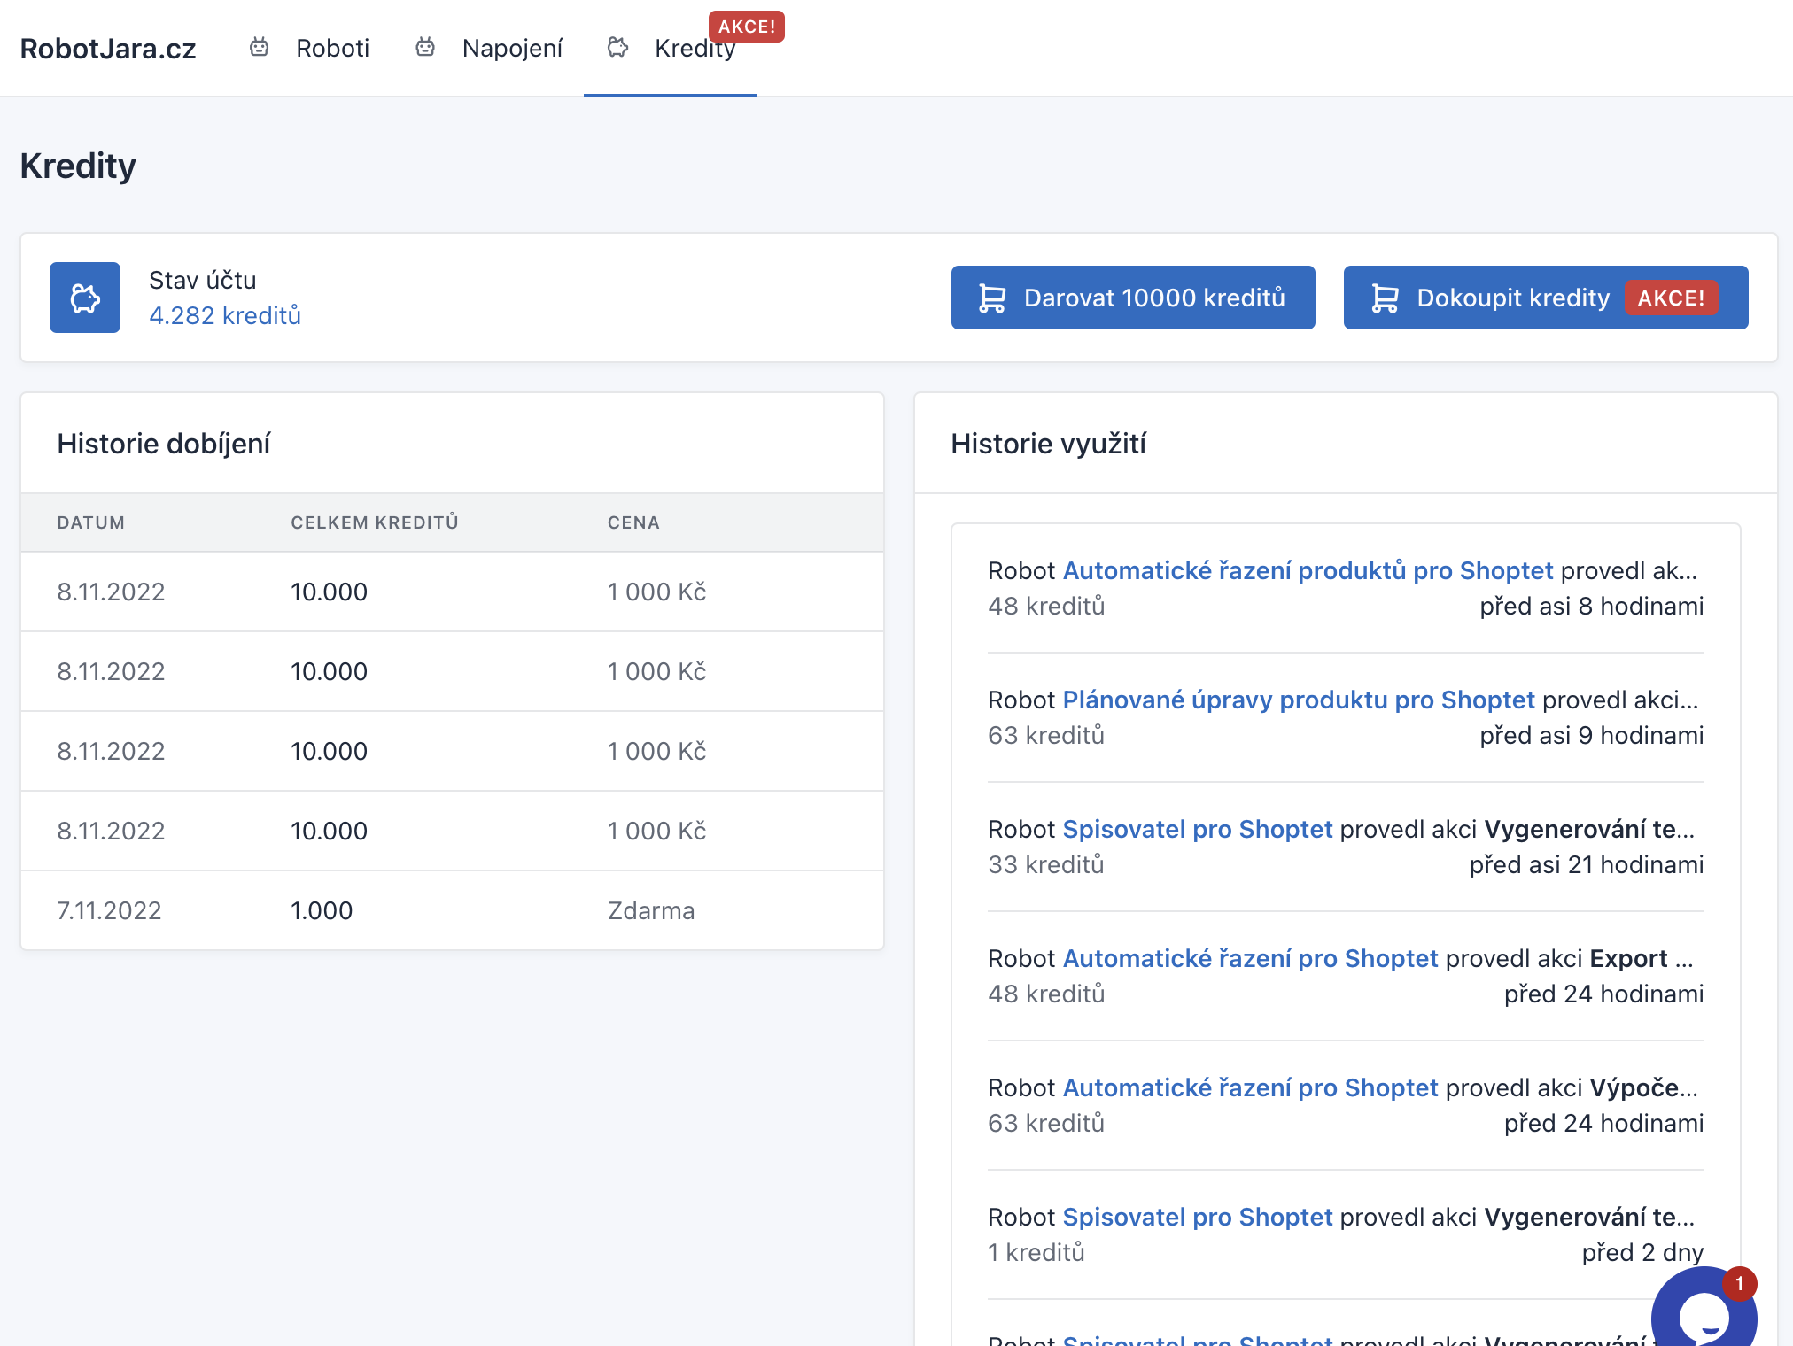Image resolution: width=1793 pixels, height=1346 pixels.
Task: Click the před 2 dny timestamp
Action: [1643, 1252]
